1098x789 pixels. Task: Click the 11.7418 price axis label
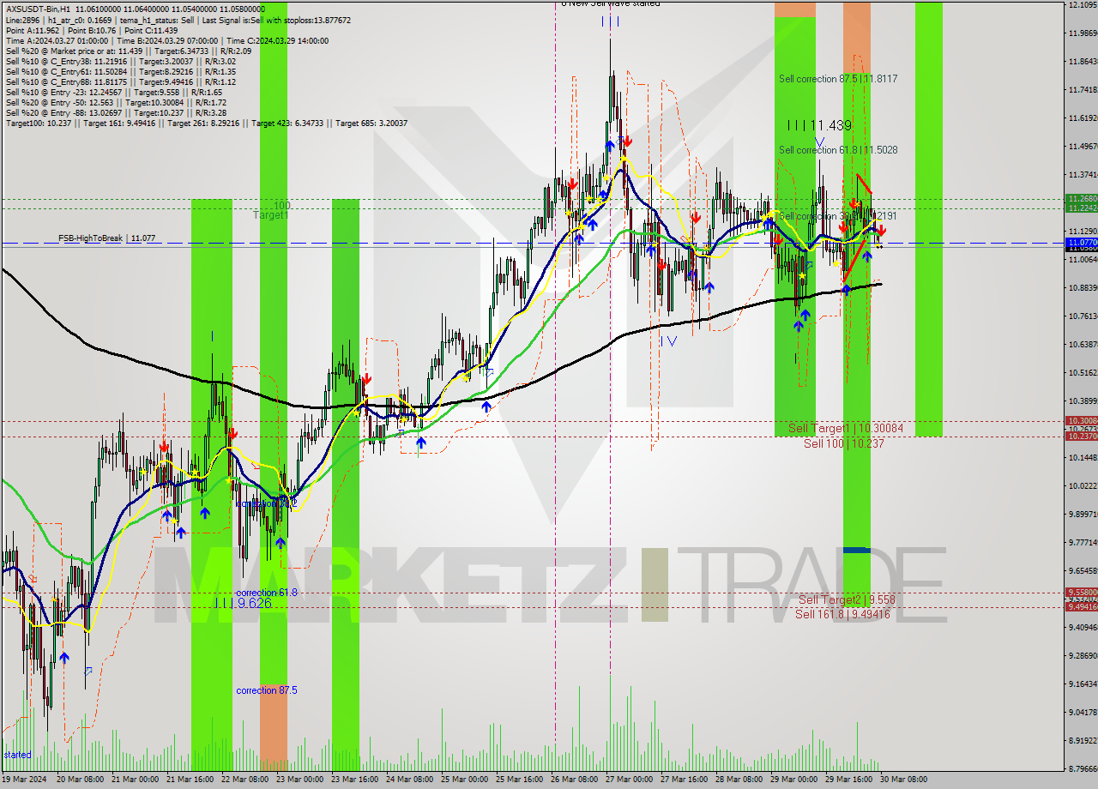pos(1083,90)
